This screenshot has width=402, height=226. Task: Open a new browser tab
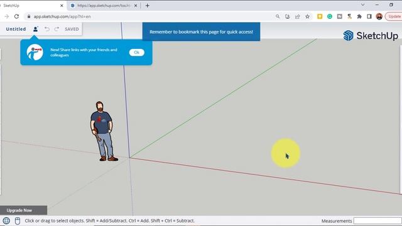coord(148,6)
